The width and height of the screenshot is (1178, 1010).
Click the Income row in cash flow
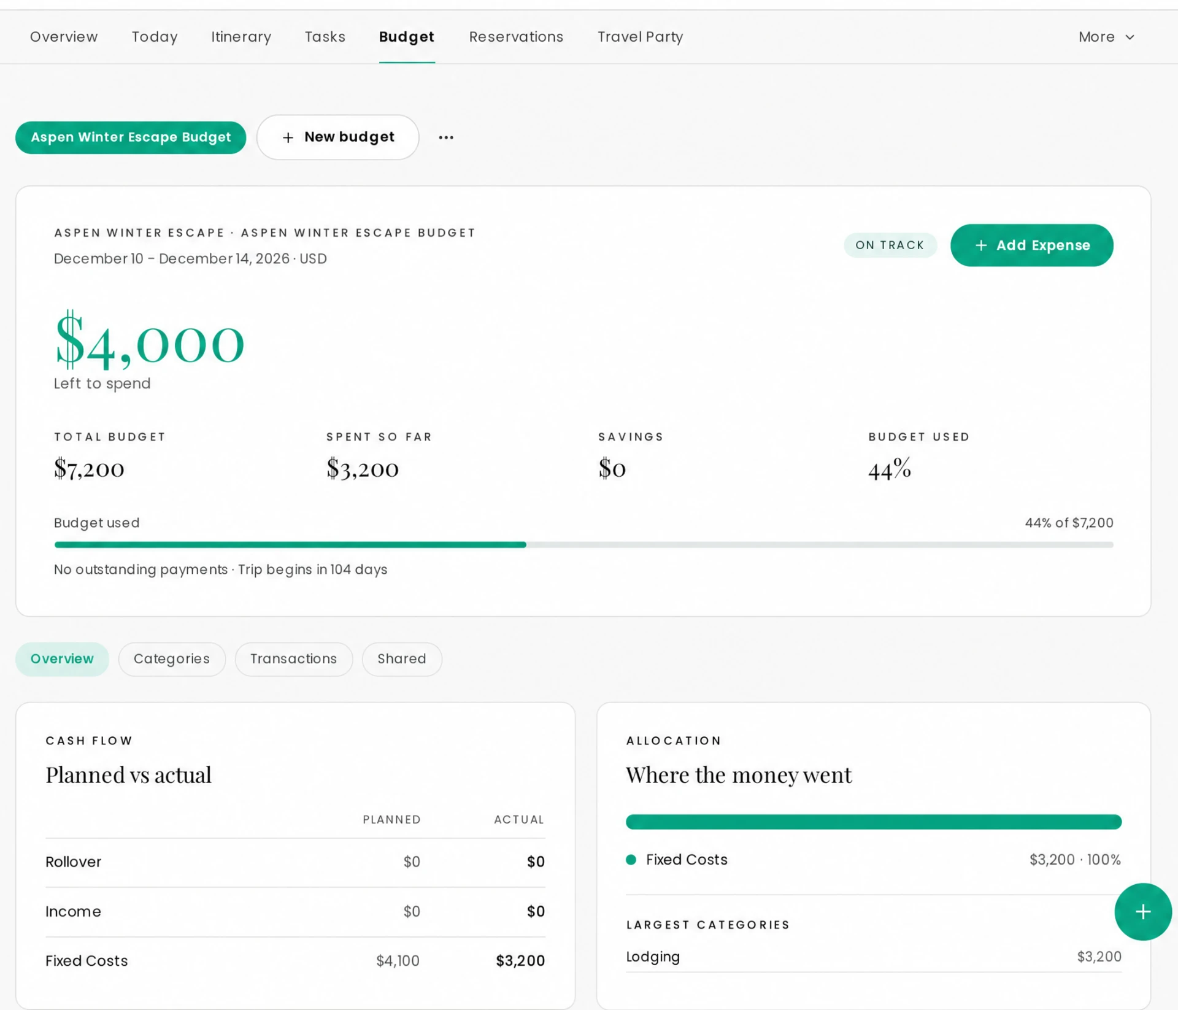[295, 912]
